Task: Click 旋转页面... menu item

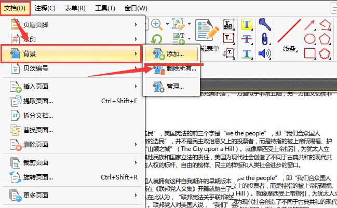Action: pyautogui.click(x=73, y=177)
